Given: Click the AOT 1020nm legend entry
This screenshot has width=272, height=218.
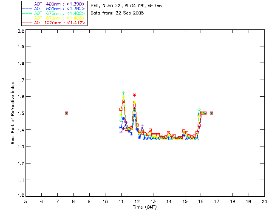Looking at the screenshot, I should [54, 23].
